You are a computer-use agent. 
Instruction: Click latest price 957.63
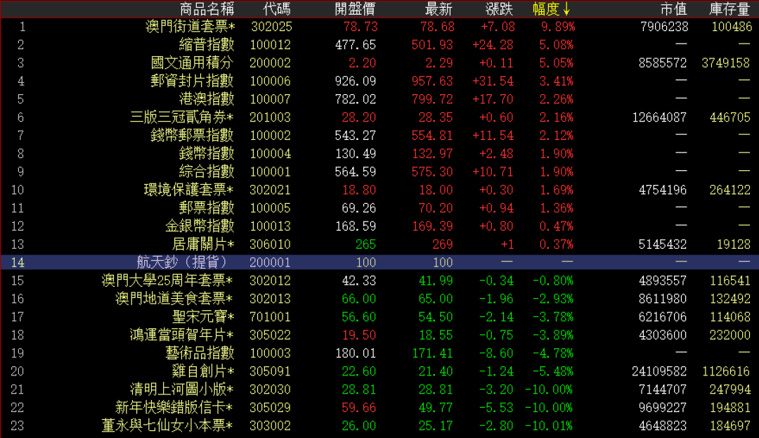[432, 82]
